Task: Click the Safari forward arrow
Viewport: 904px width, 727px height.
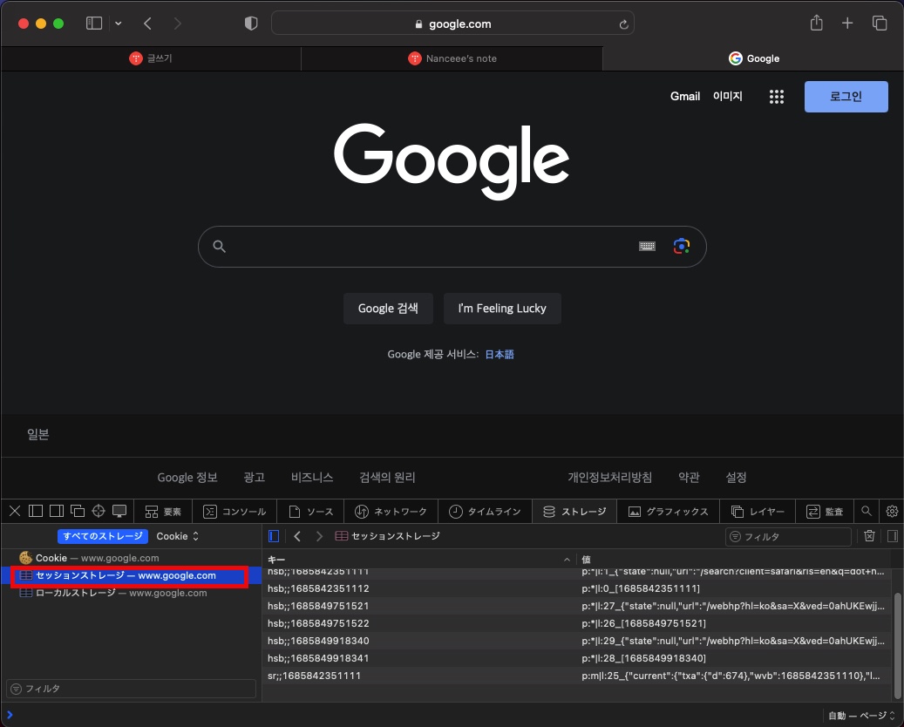Action: pyautogui.click(x=178, y=24)
